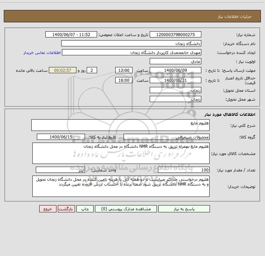Click the label 'تعداد / مقدار مورد نیاز:'
This screenshot has height=256, width=265.
(x=236, y=170)
